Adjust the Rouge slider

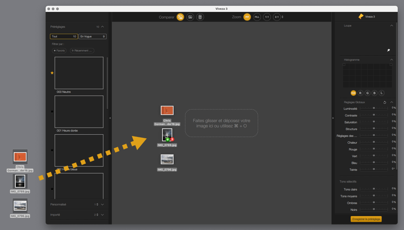373,149
